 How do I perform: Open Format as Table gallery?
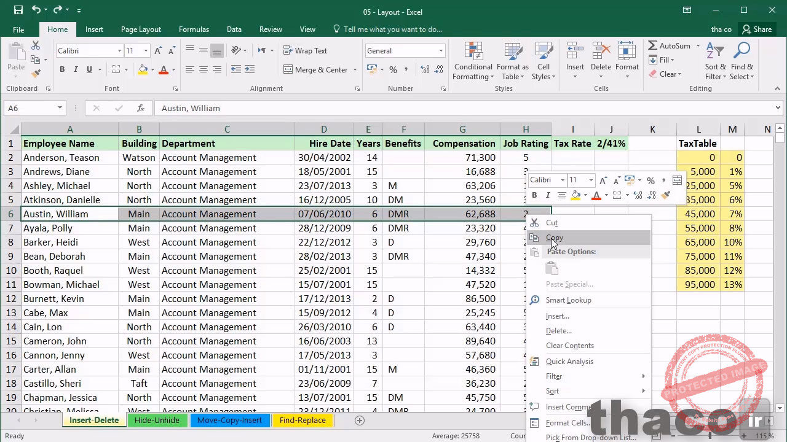[512, 61]
